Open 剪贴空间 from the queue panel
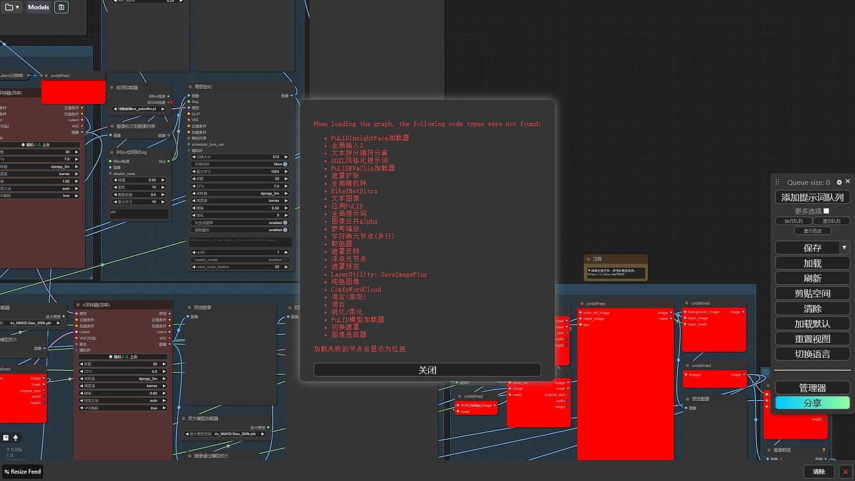Viewport: 855px width, 481px height. point(812,293)
